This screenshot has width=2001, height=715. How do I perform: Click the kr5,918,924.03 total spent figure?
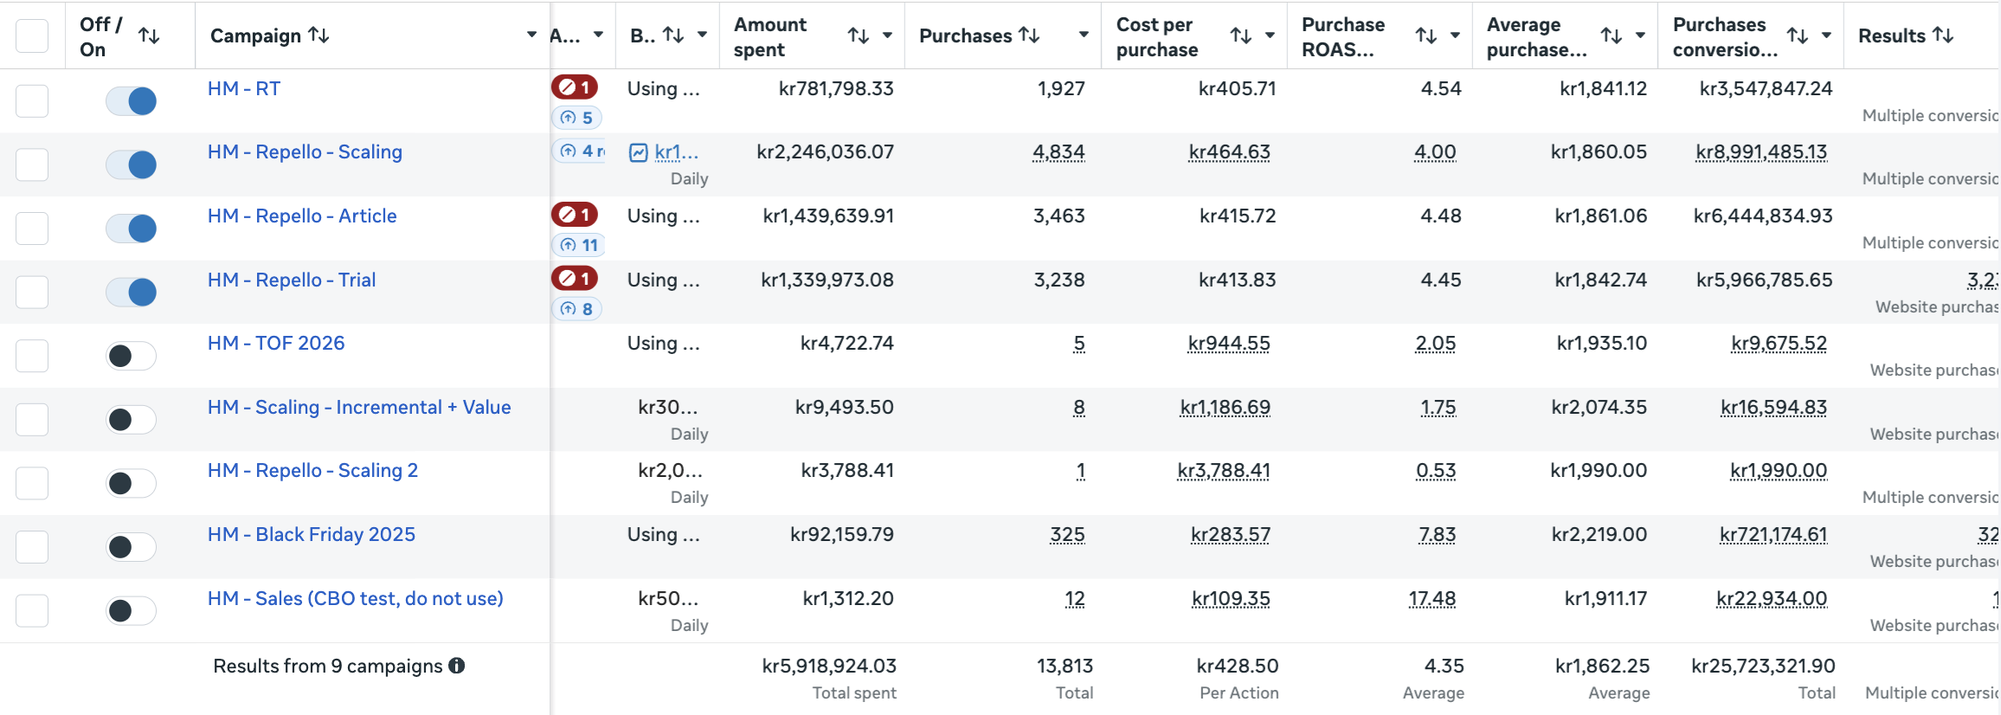tap(829, 666)
